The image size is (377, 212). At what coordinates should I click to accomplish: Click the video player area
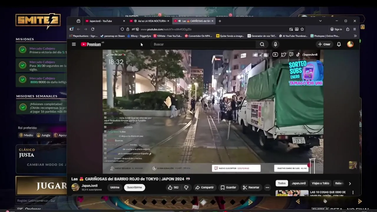(213, 112)
